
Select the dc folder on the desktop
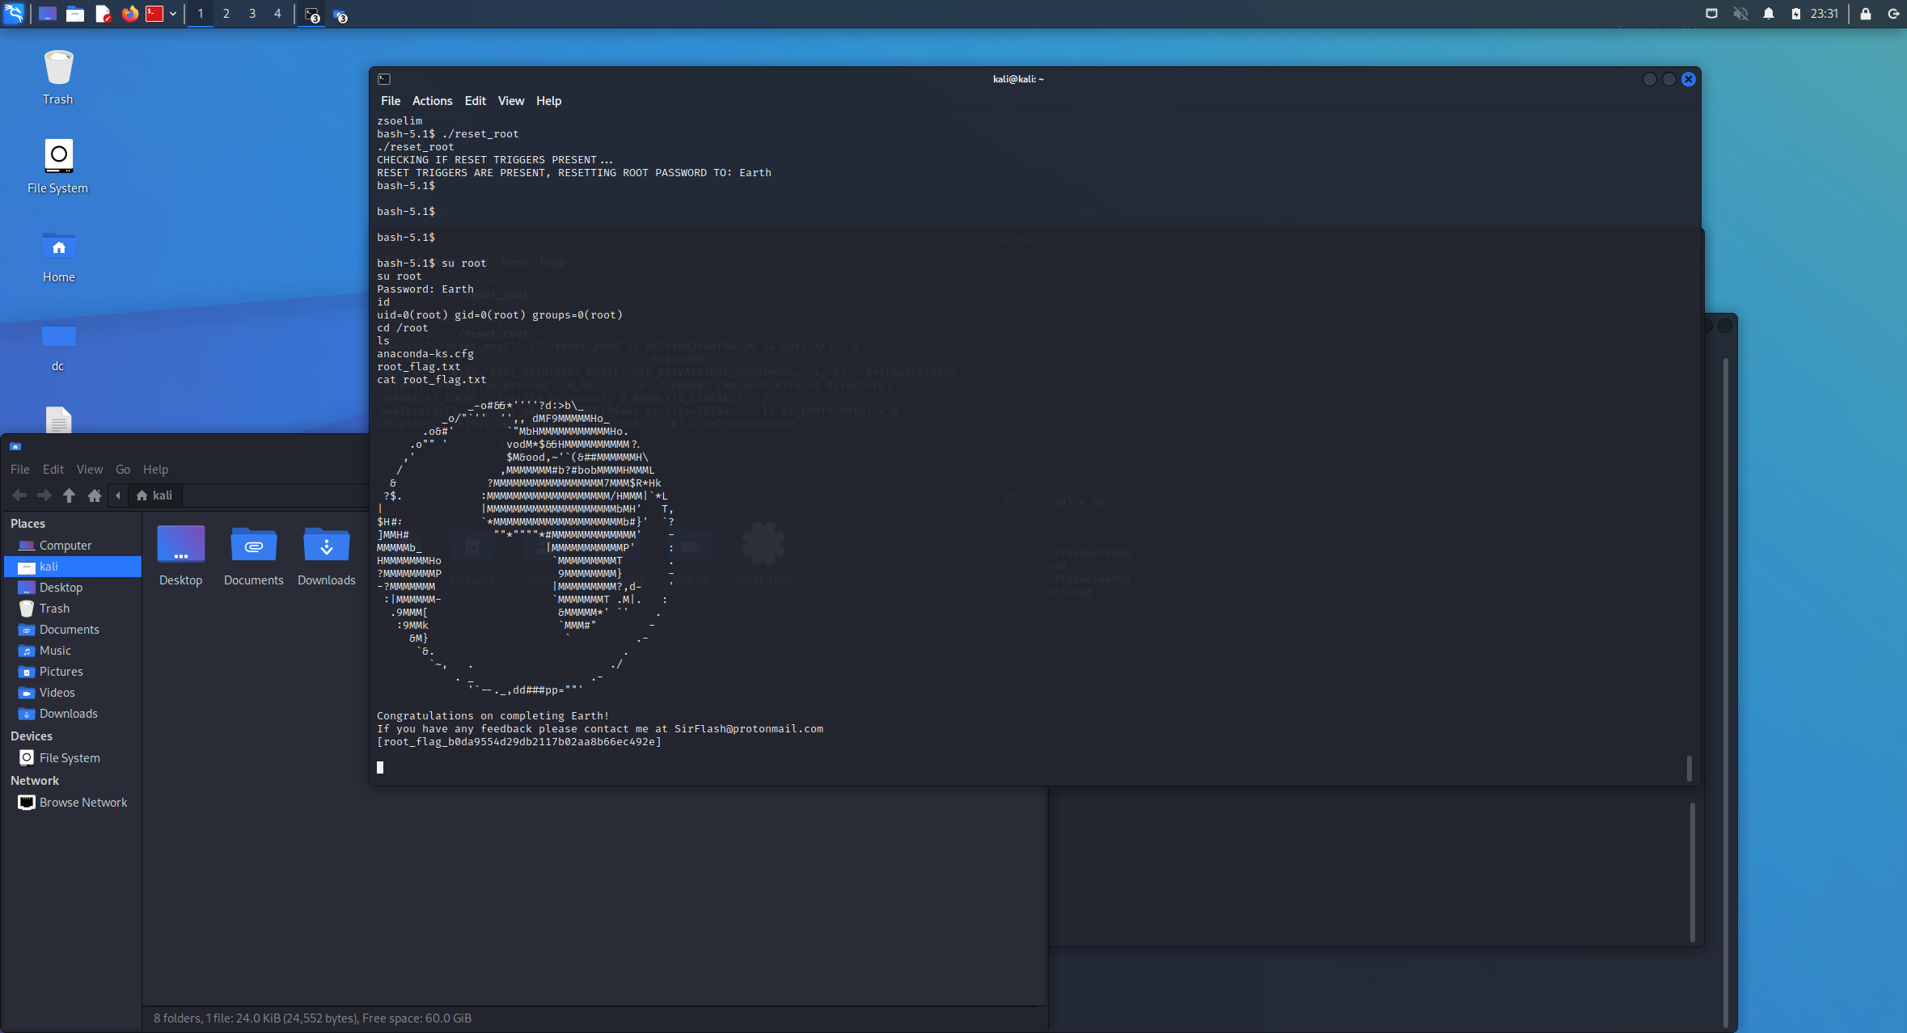tap(58, 346)
